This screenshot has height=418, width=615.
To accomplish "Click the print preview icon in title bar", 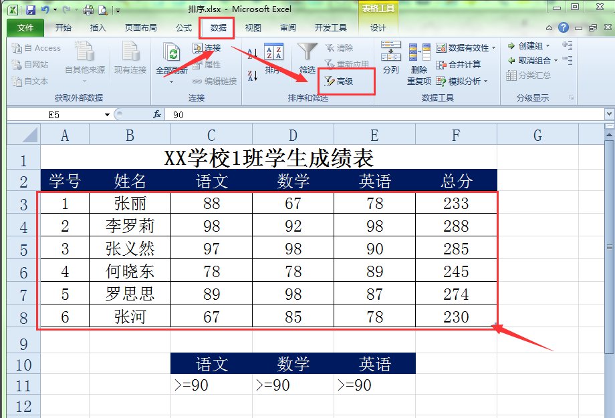I will point(103,9).
